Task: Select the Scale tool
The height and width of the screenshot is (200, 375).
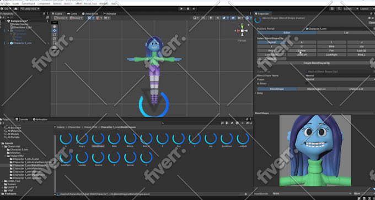Action: [55, 38]
